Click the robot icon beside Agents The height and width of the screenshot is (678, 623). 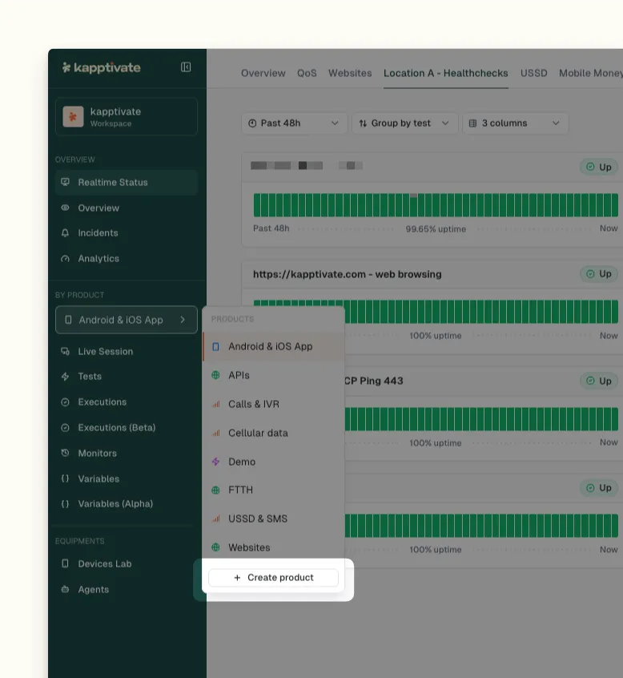click(x=65, y=589)
